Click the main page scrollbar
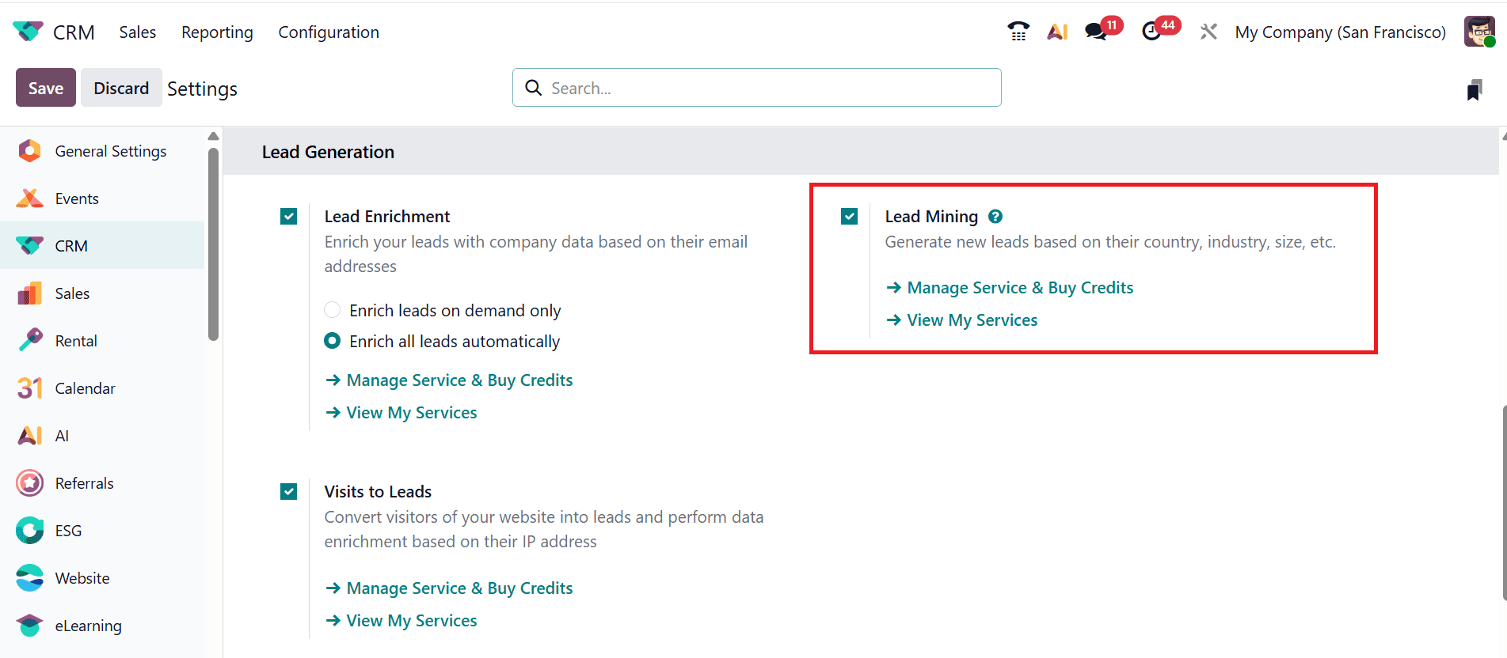 [x=1504, y=502]
